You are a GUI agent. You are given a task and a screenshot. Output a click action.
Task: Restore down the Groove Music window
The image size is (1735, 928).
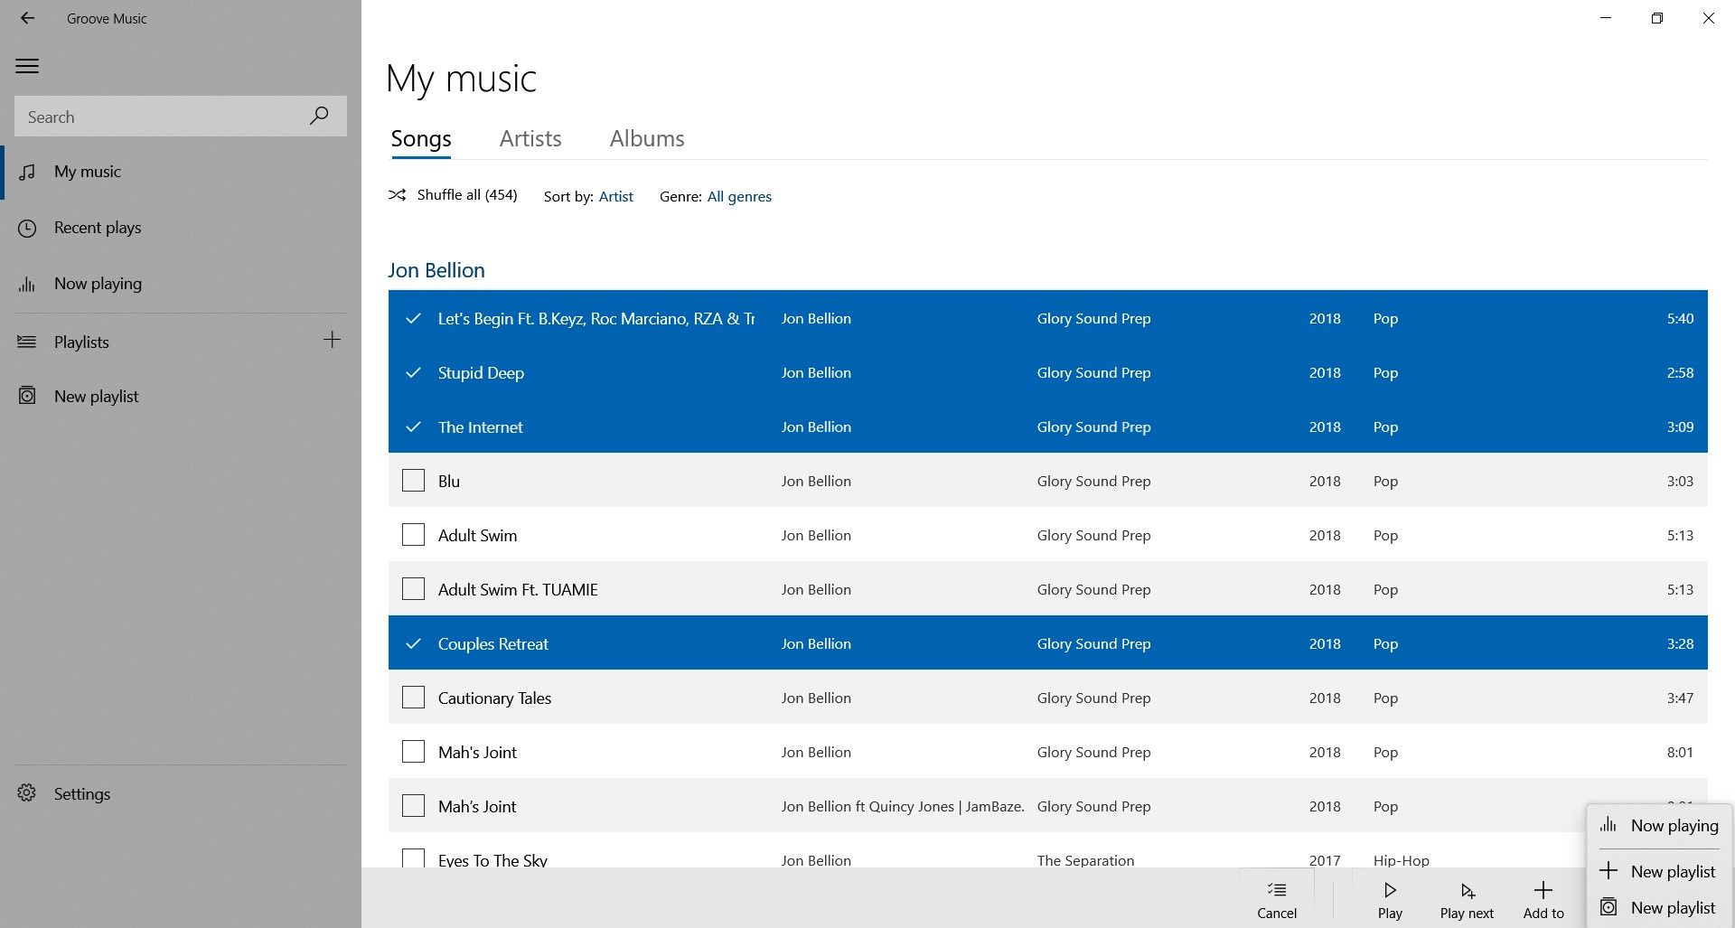(x=1656, y=18)
